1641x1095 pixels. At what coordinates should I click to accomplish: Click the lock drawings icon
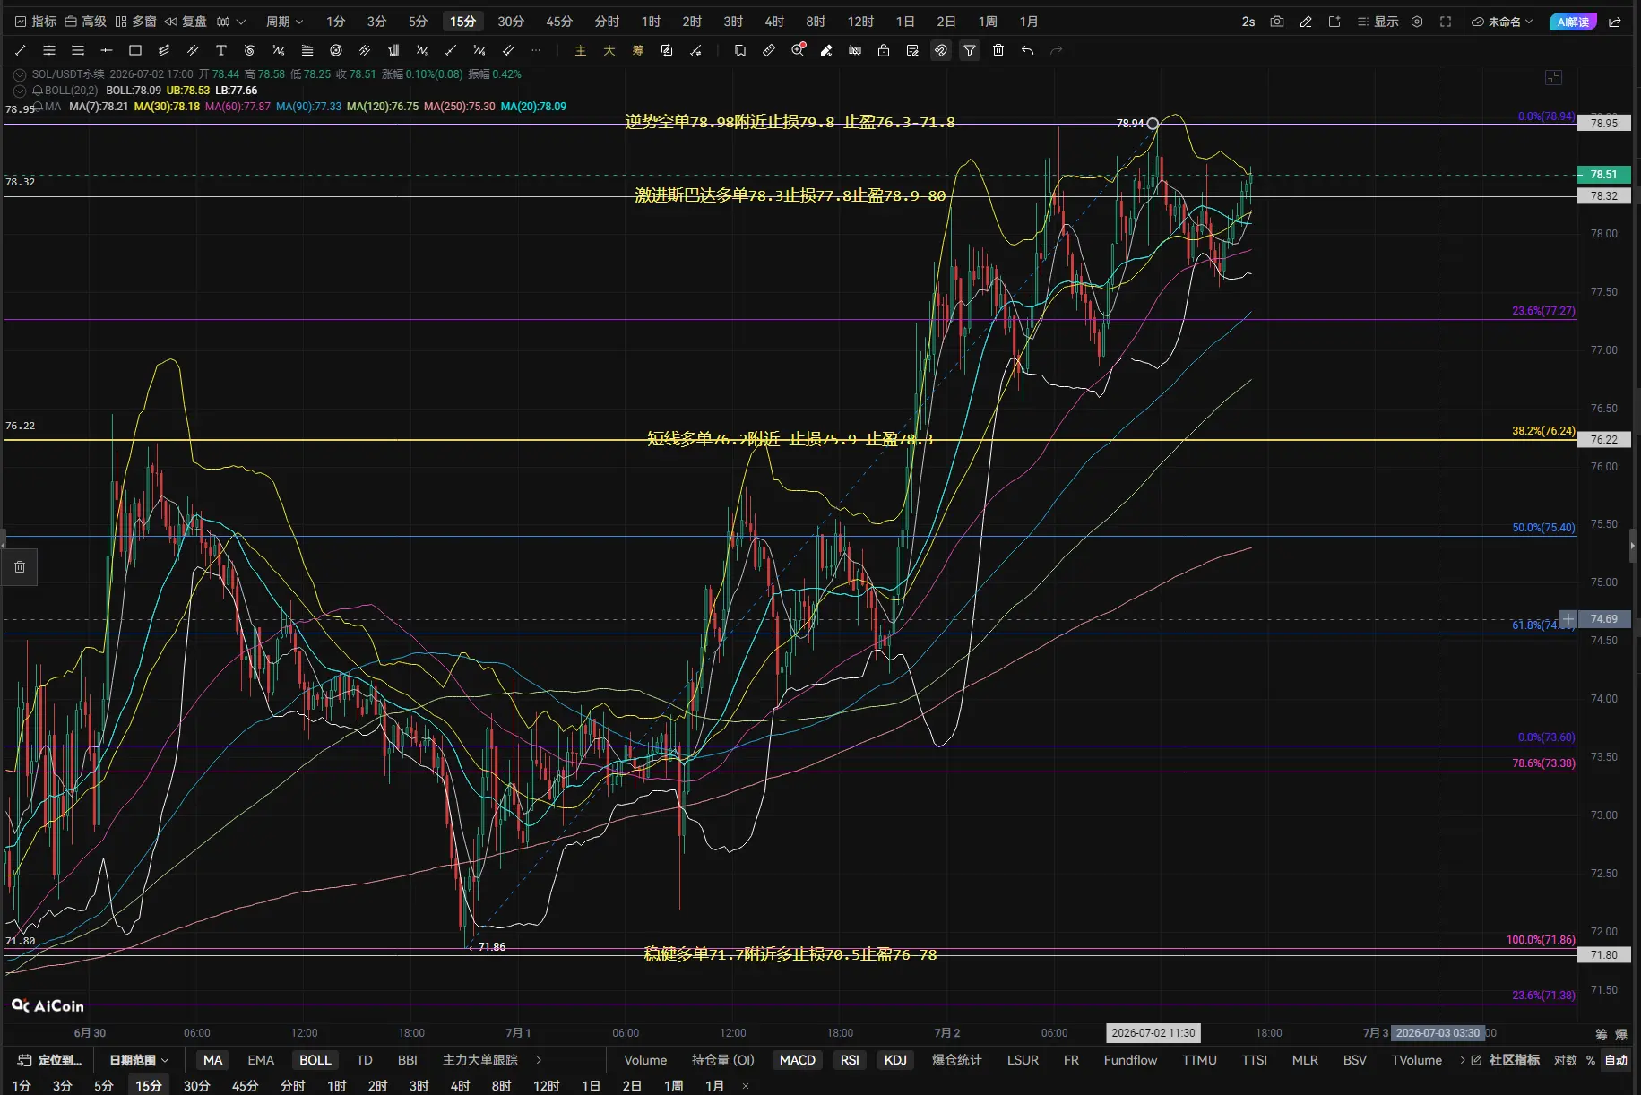[x=884, y=50]
